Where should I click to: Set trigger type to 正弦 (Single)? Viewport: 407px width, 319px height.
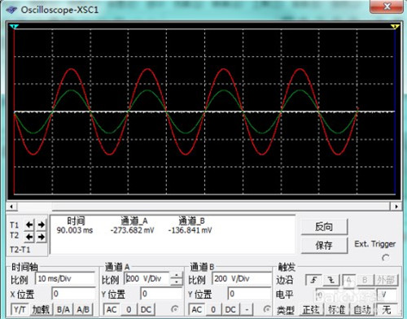[x=311, y=309]
